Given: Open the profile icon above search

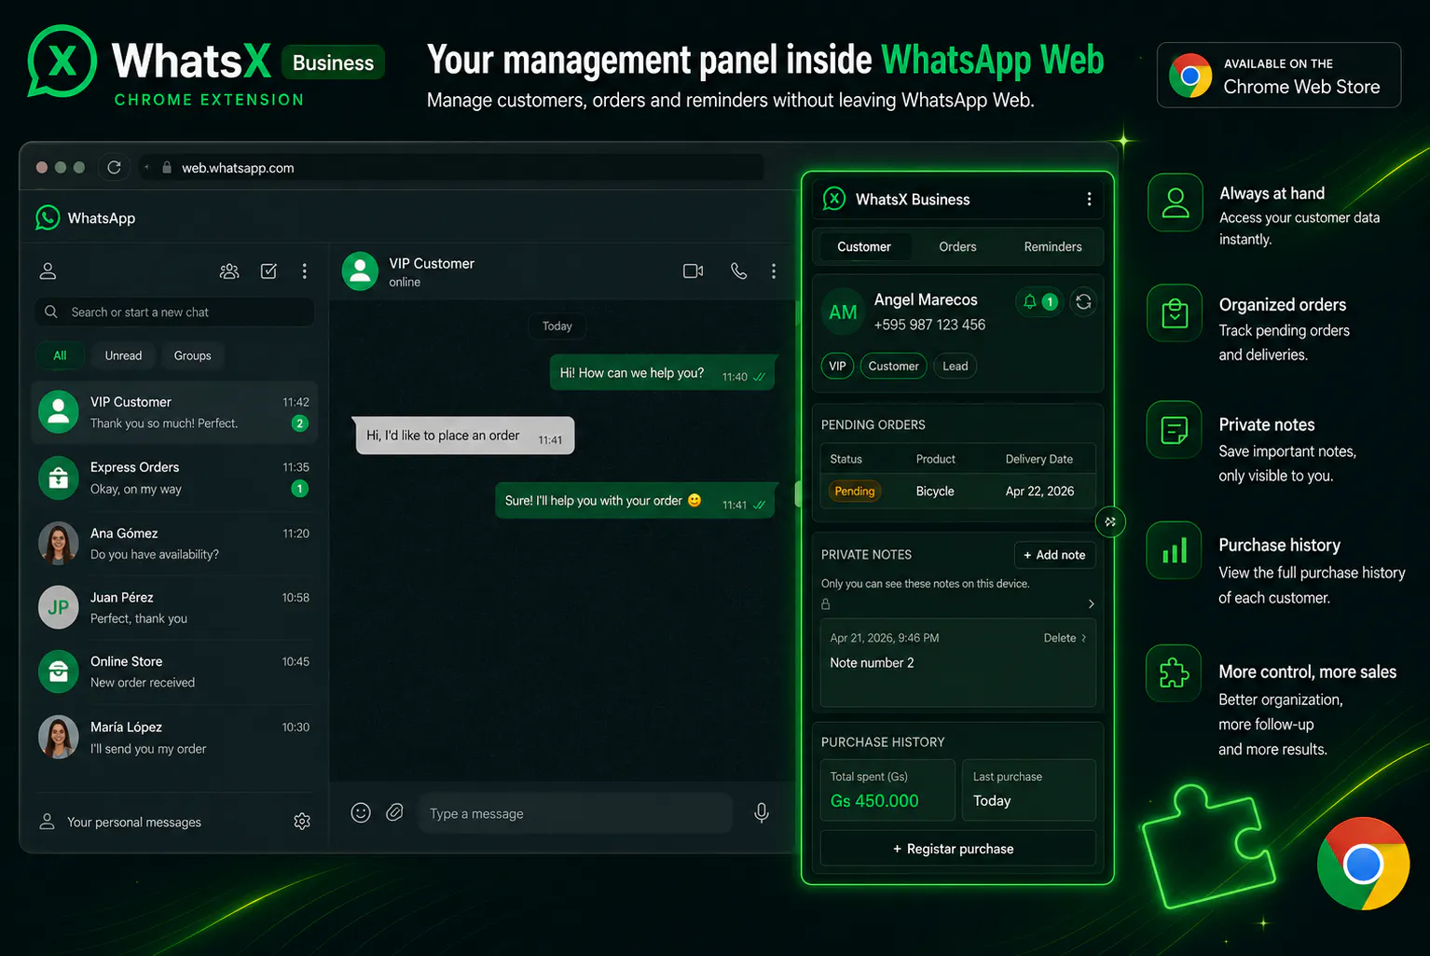Looking at the screenshot, I should click(48, 271).
